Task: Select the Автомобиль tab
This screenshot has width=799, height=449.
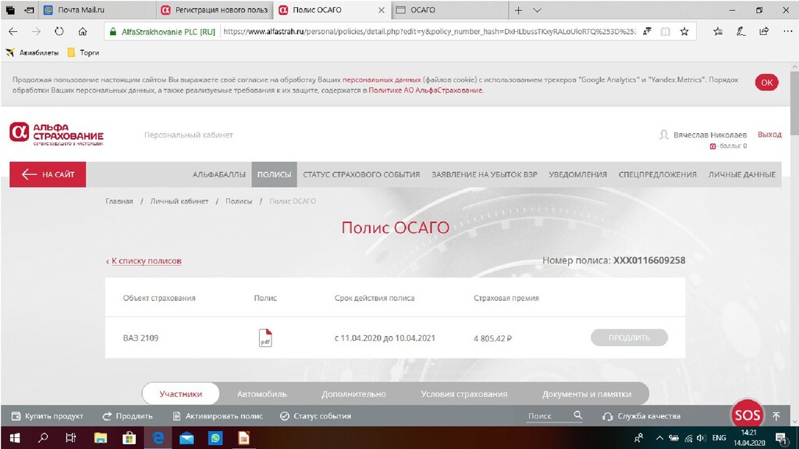Action: [x=262, y=394]
